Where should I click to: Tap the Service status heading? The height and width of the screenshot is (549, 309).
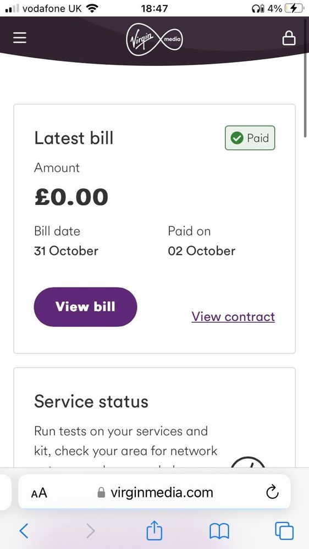[x=91, y=401]
